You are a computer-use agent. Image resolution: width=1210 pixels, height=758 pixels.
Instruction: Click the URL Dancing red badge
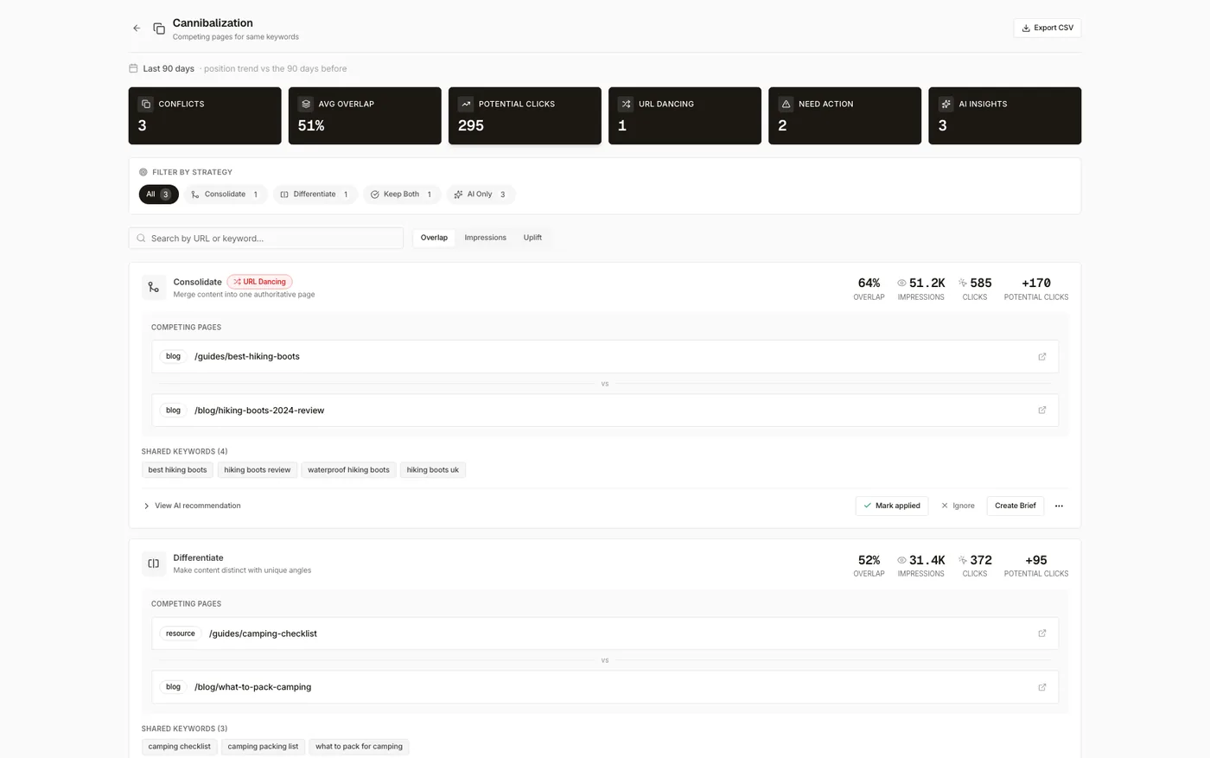[259, 282]
